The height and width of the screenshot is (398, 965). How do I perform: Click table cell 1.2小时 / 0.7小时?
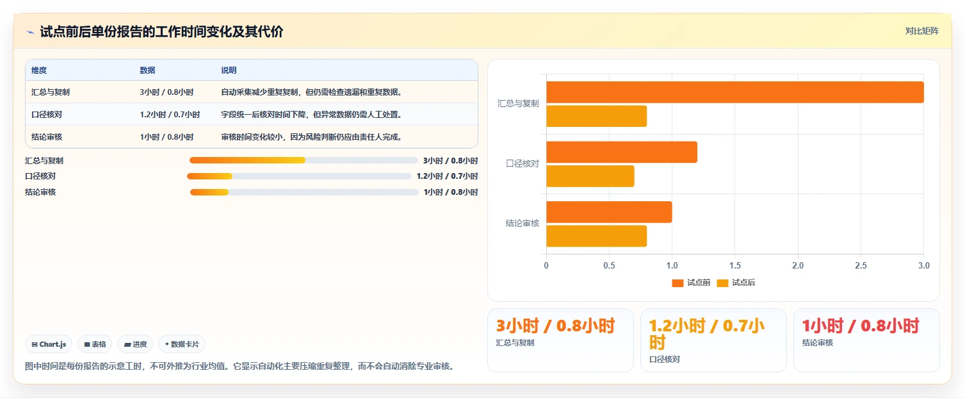170,115
